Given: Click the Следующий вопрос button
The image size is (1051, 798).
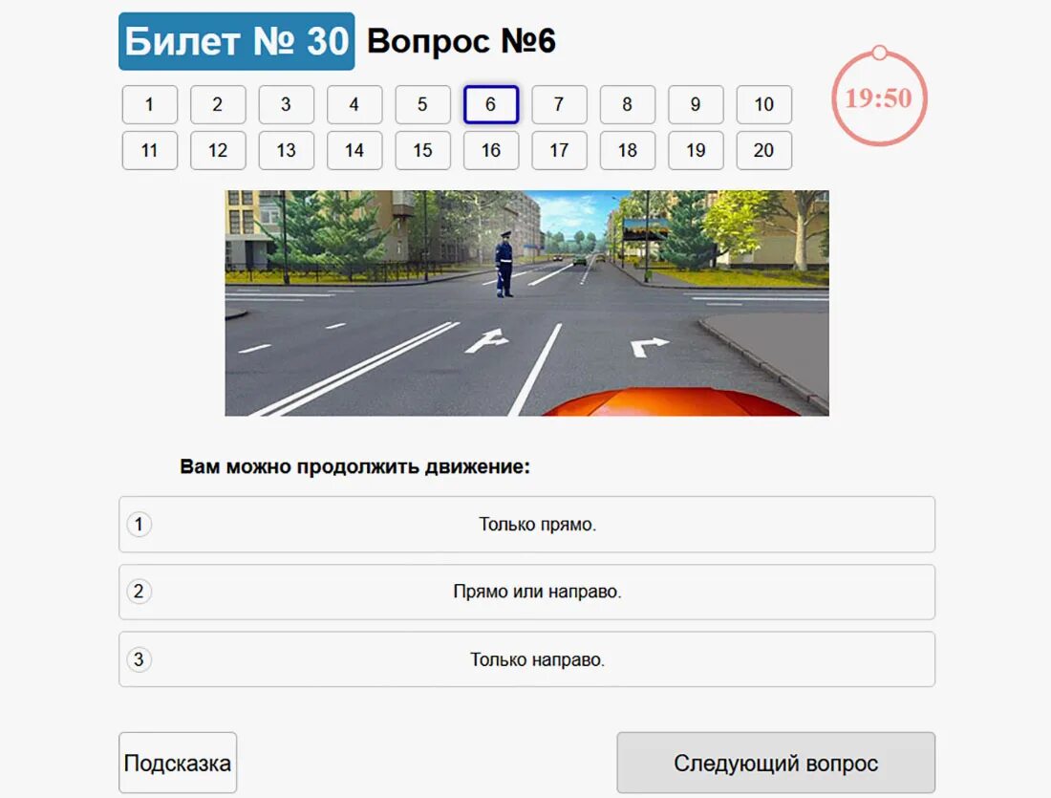Looking at the screenshot, I should 776,763.
